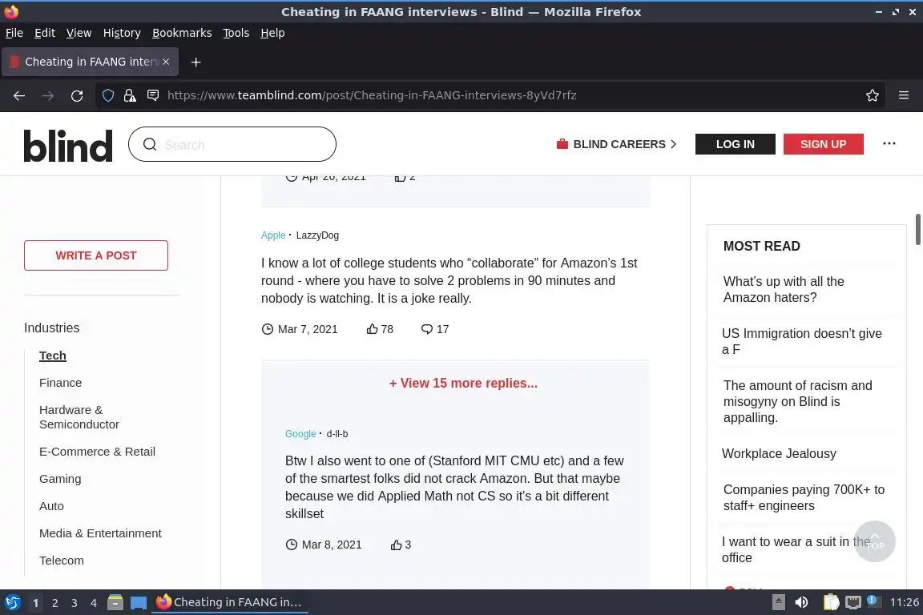Viewport: 923px width, 615px height.
Task: Click the LazzyDog username
Action: pyautogui.click(x=317, y=235)
